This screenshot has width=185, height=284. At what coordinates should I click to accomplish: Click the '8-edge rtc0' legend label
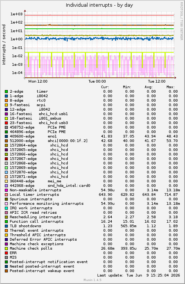tap(28, 101)
